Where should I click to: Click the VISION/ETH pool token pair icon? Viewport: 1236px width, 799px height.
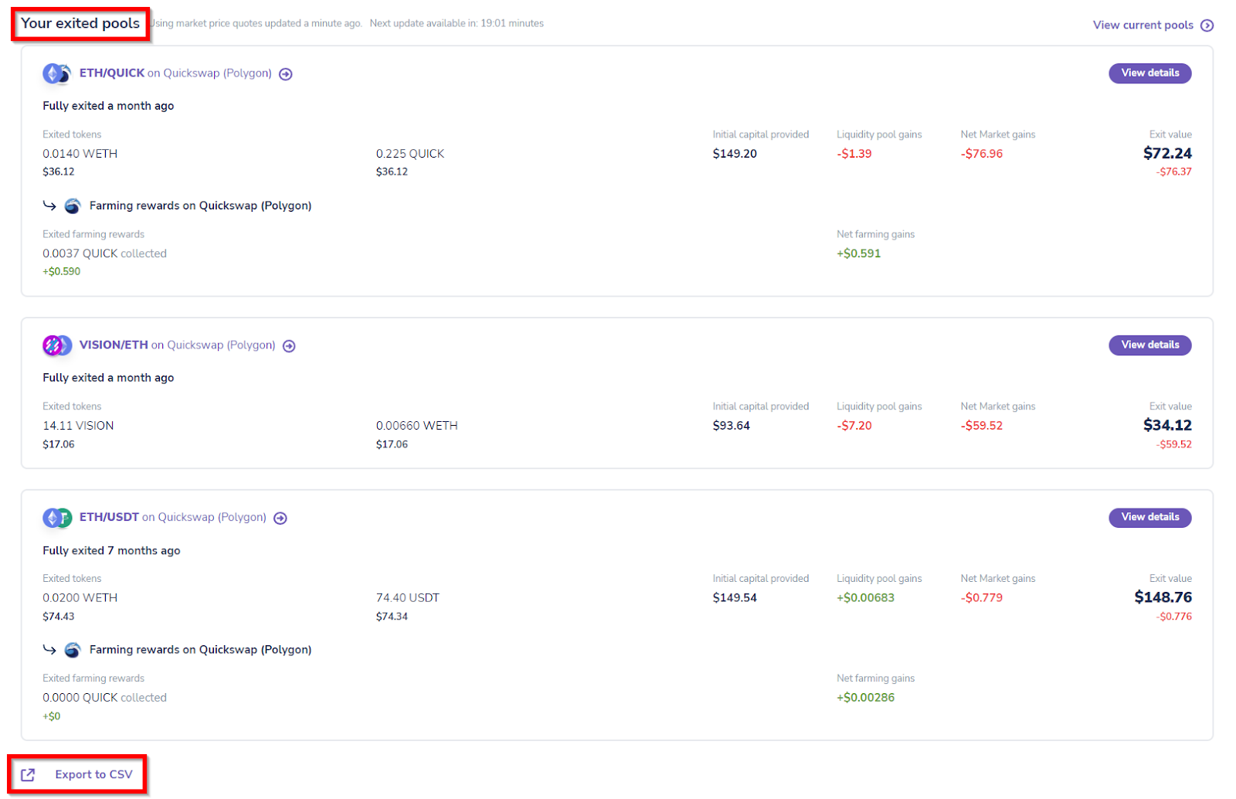pos(56,345)
